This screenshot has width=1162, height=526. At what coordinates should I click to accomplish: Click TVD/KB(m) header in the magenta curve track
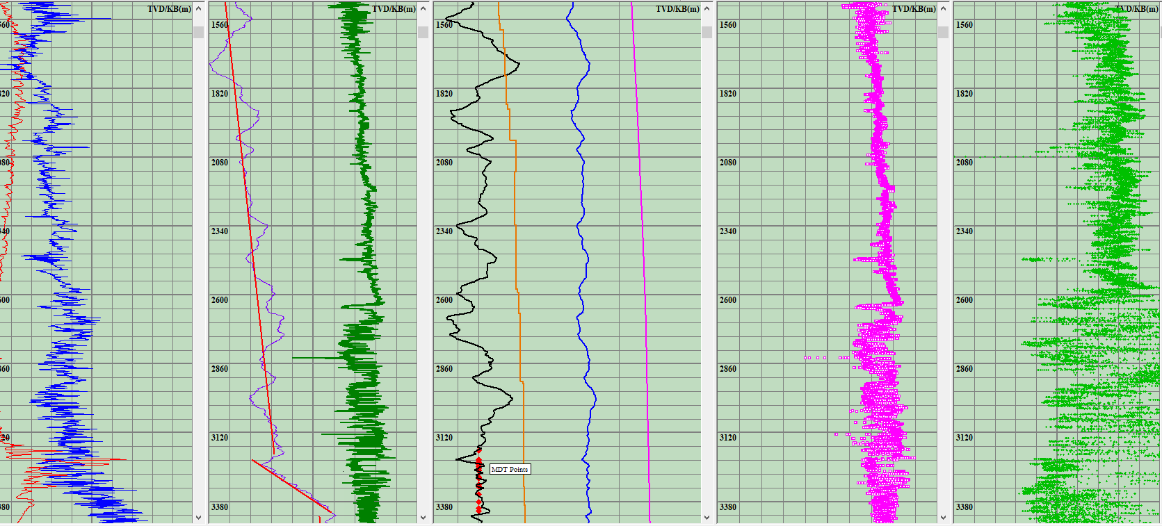pos(914,9)
